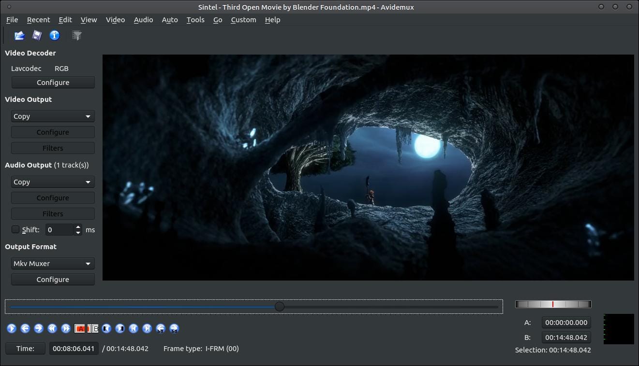Open a video file with the folder icon
639x366 pixels.
(18, 35)
